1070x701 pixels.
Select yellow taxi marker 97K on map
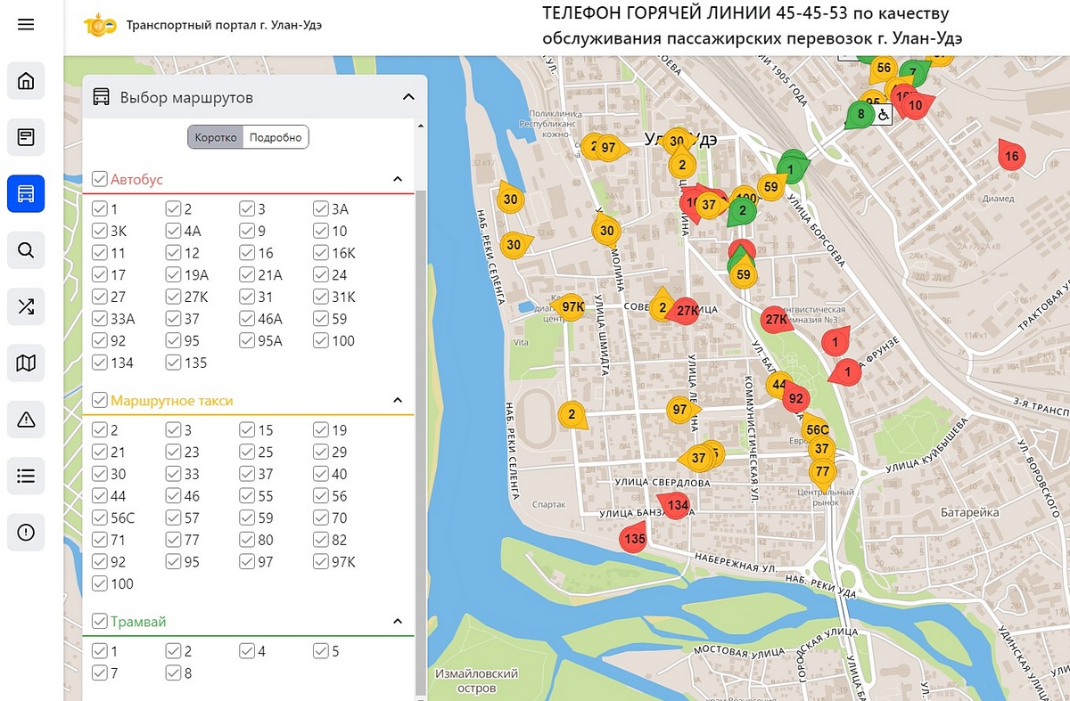pyautogui.click(x=571, y=307)
